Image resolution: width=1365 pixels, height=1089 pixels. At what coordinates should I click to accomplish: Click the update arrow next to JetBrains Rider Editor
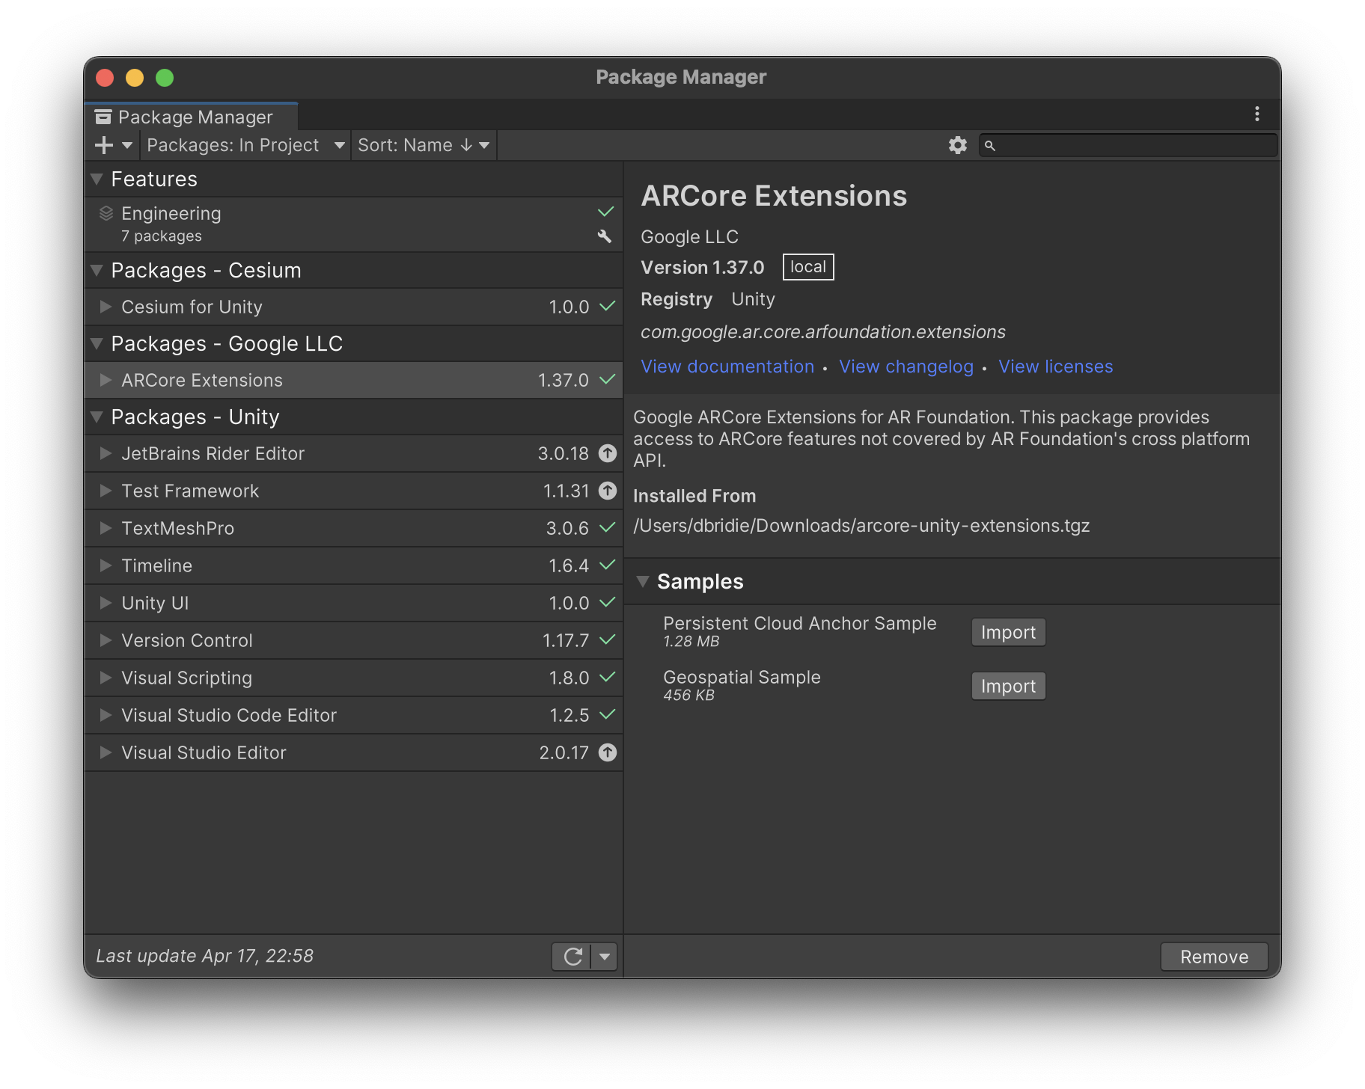point(607,453)
